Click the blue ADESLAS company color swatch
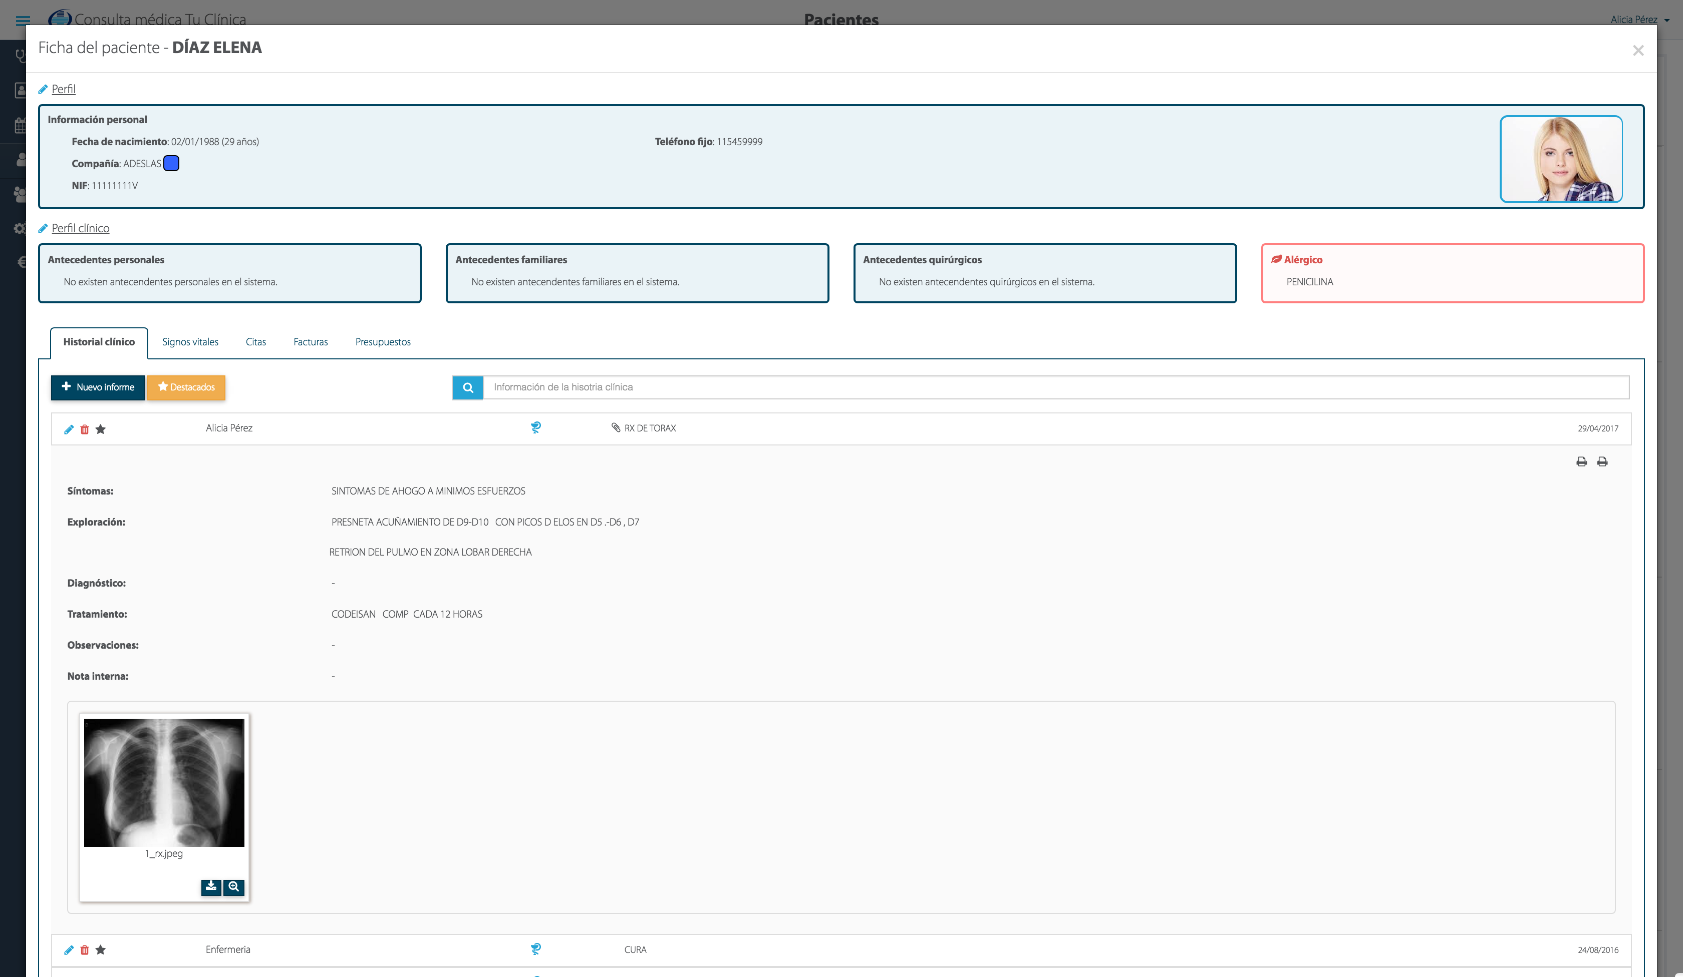The image size is (1683, 977). 172,164
